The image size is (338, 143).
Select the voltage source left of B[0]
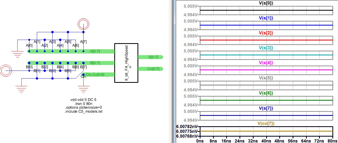click(x=6, y=71)
